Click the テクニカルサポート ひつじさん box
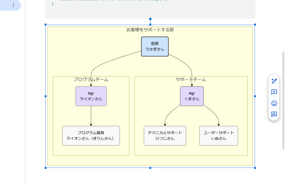 pos(165,136)
